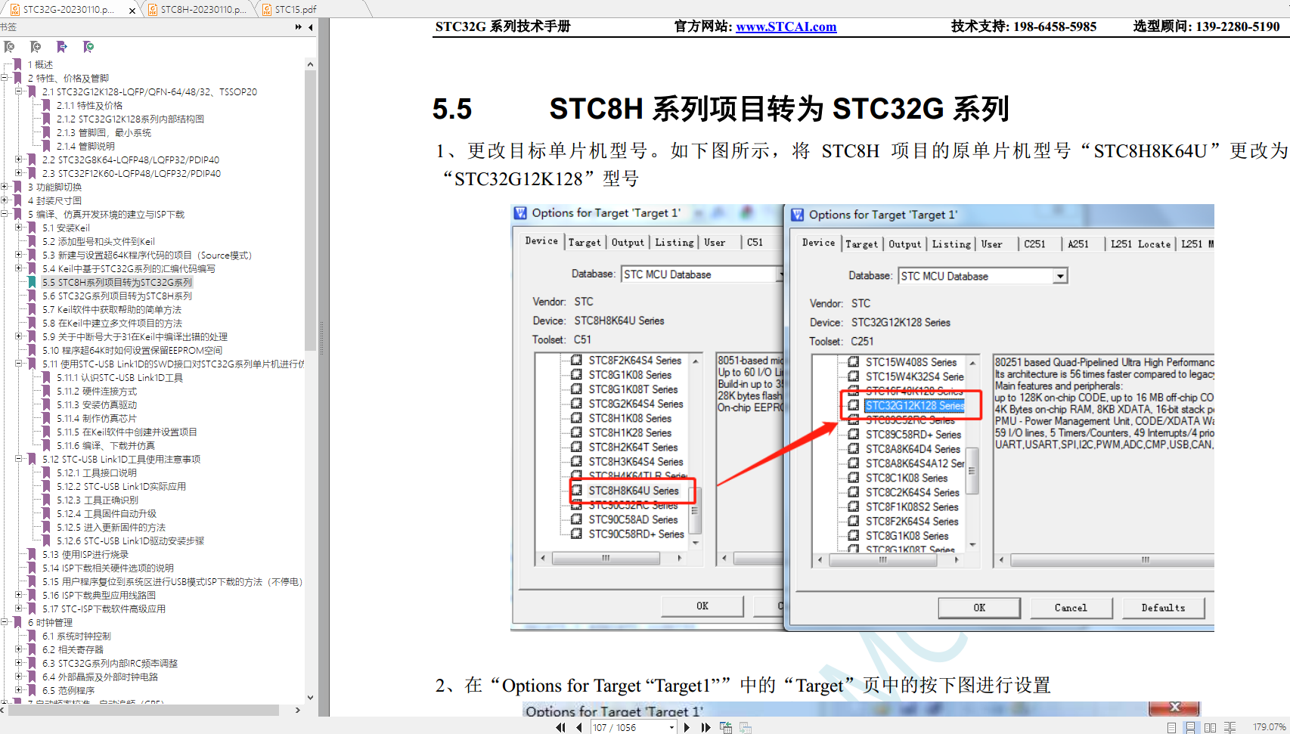The height and width of the screenshot is (734, 1290).
Task: Expand the 2.3 STC32F12K60 bookmark node
Action: (19, 173)
